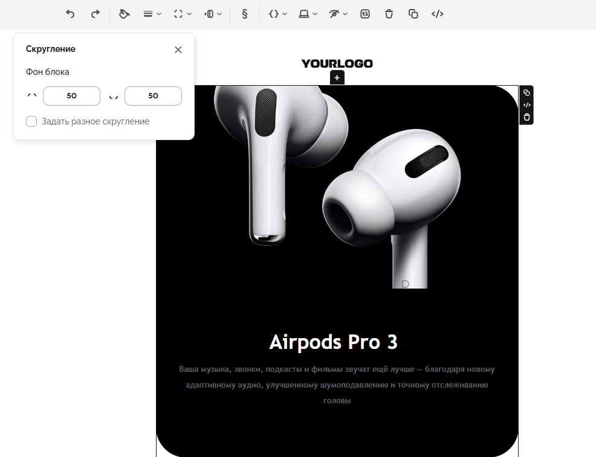
Task: Expand the crossed-eye visibility dropdown
Action: click(338, 14)
